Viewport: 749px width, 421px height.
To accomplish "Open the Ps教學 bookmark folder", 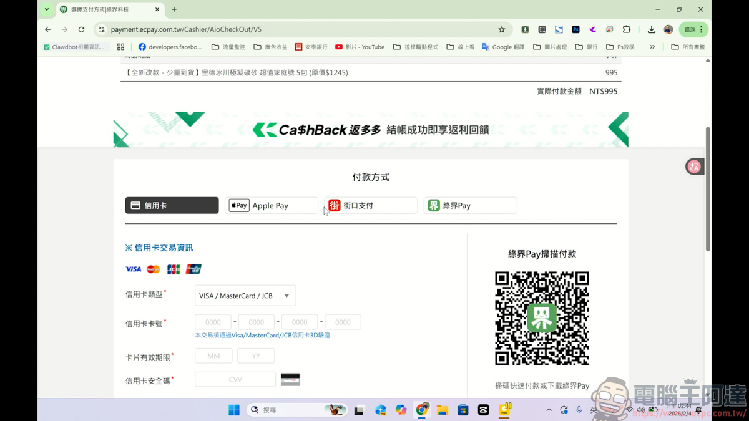I will tap(620, 47).
